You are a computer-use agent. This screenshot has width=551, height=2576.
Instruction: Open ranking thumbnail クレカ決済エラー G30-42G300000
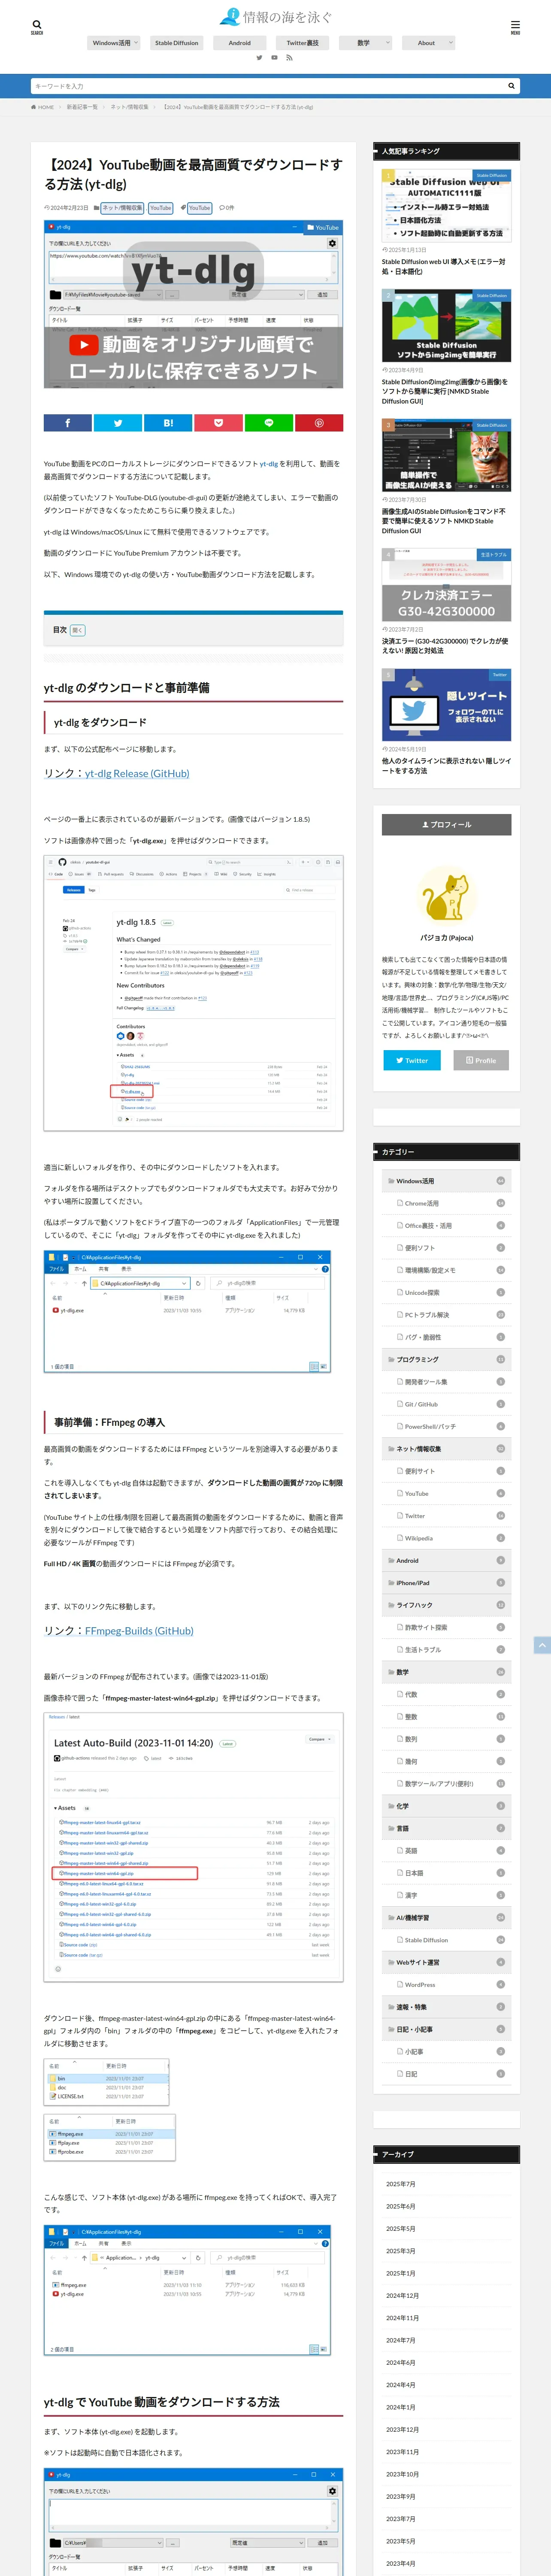446,585
